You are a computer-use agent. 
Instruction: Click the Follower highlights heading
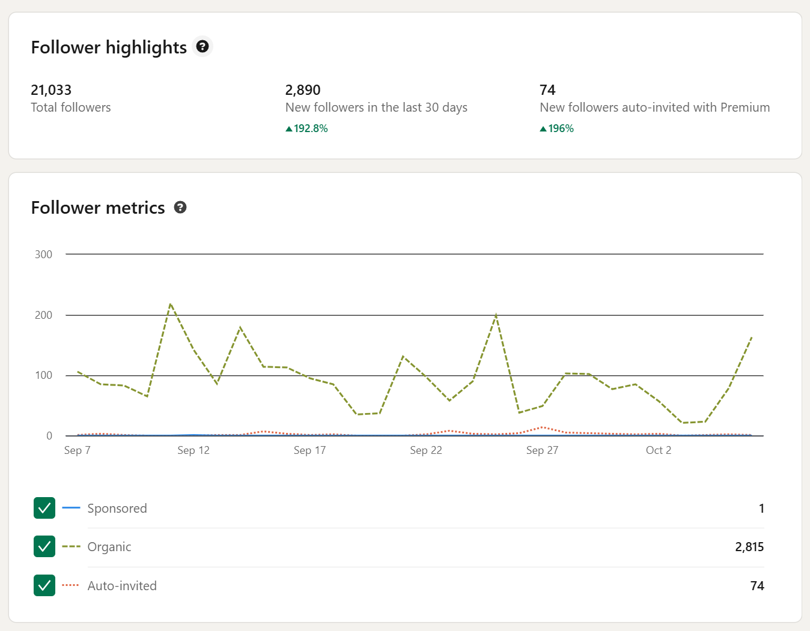[x=109, y=47]
